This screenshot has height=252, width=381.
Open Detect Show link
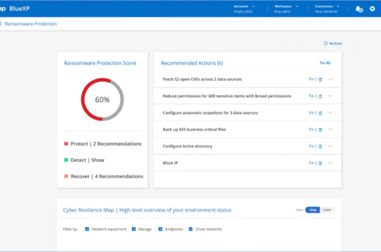pos(87,160)
